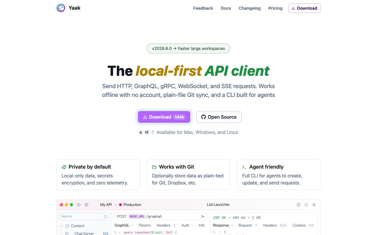Click the Content folder icon in sidebar
The image size is (377, 235).
coord(67,226)
